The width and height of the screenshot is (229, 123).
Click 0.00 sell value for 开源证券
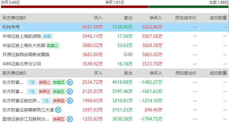coord(128,55)
